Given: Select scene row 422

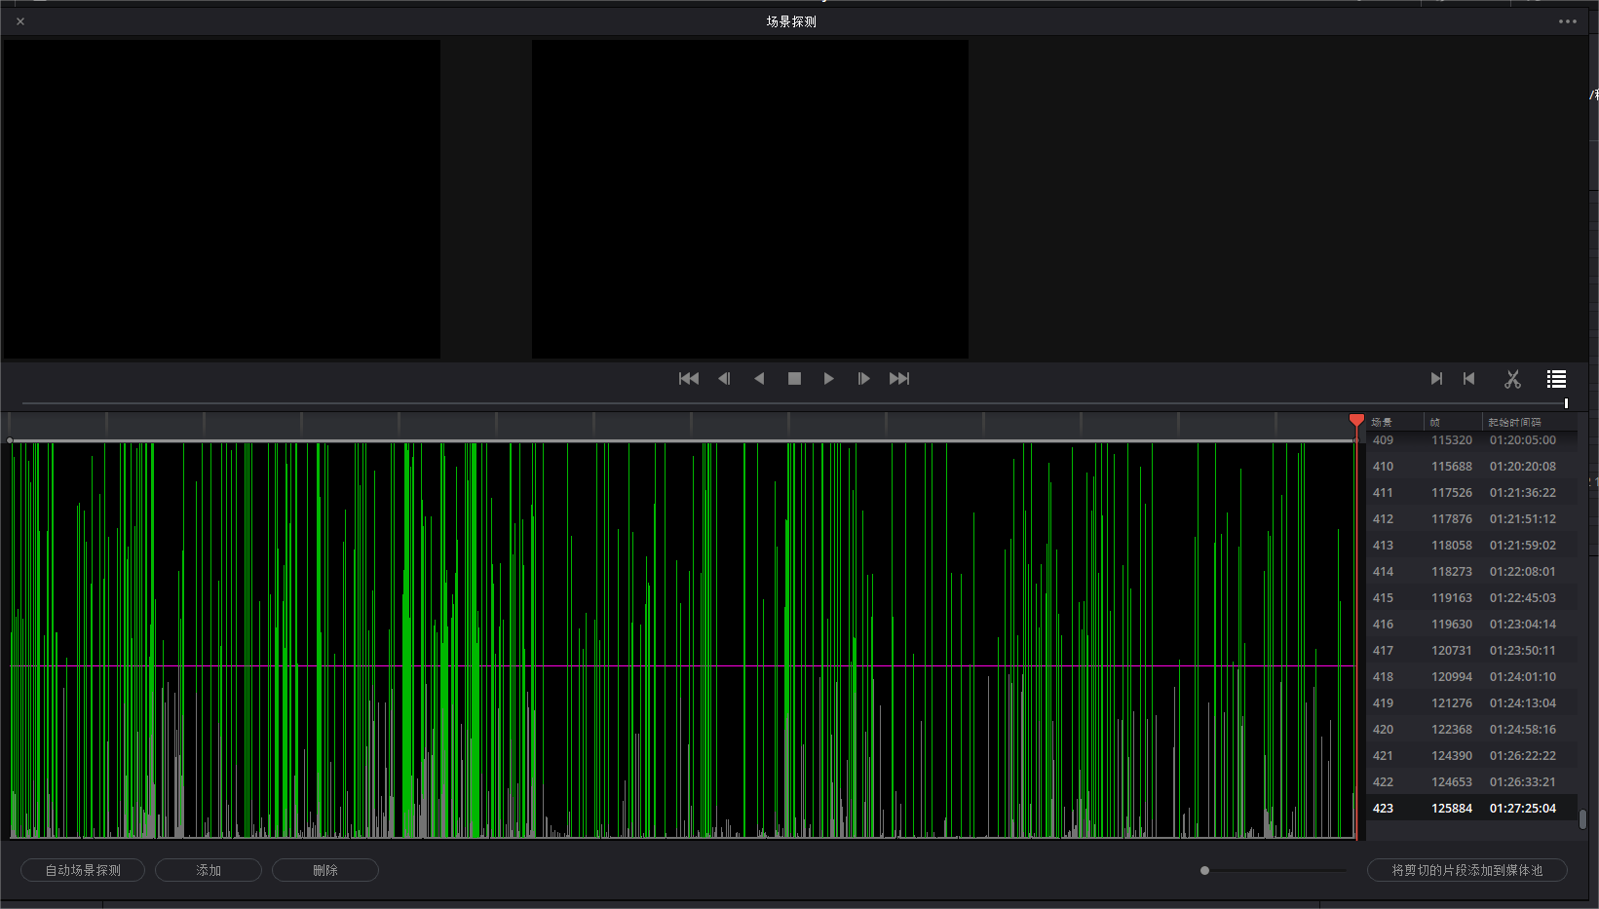Looking at the screenshot, I should click(1471, 782).
